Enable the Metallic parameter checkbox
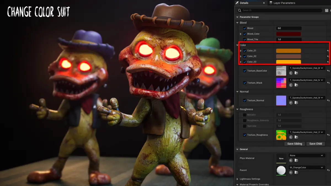Screen dimensions: 331x186 click(x=244, y=115)
